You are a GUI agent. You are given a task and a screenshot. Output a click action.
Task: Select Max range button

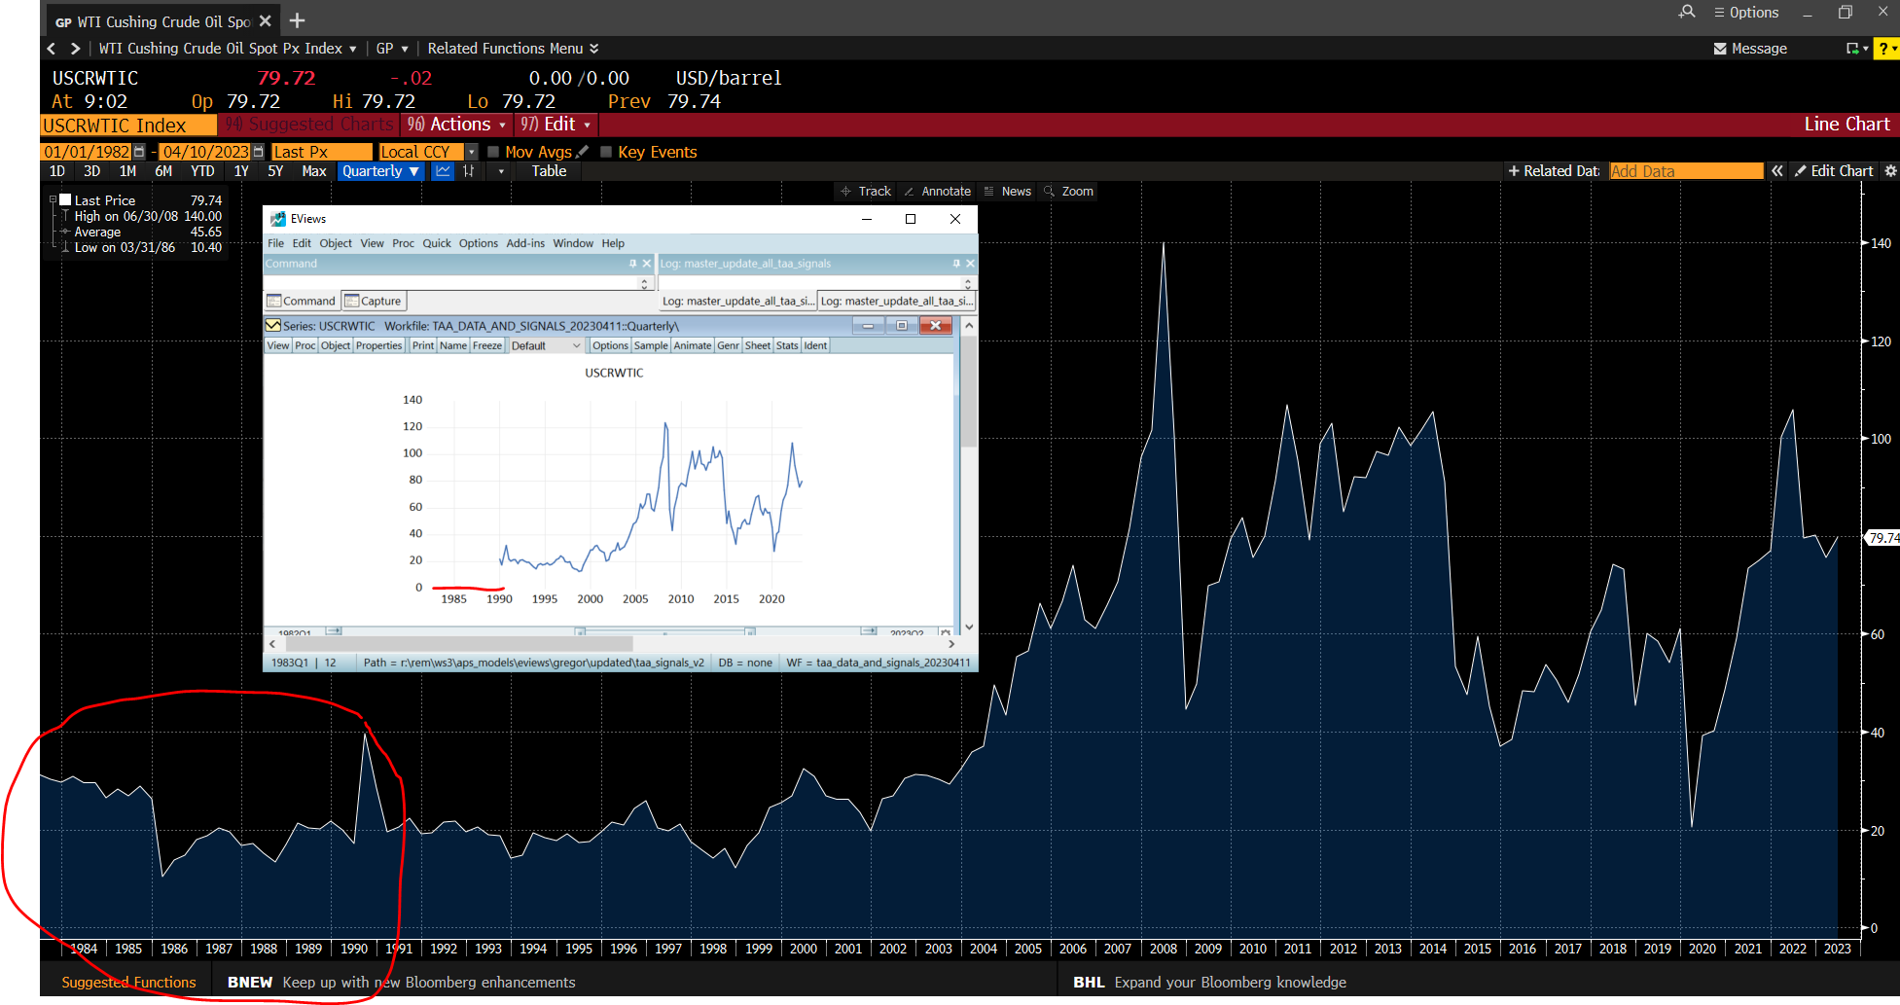point(314,171)
